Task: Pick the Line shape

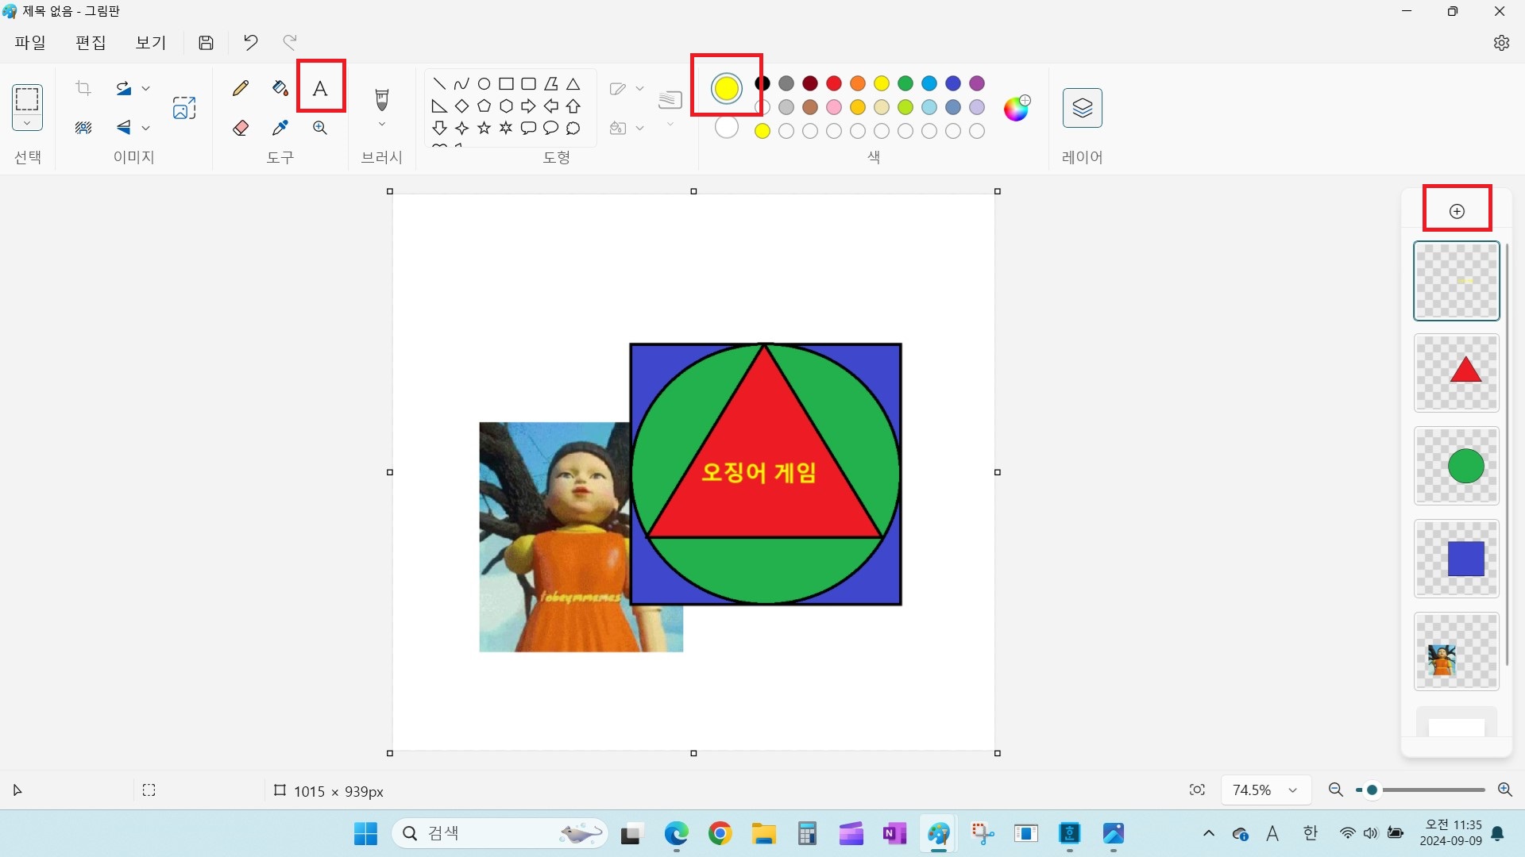Action: pyautogui.click(x=439, y=83)
